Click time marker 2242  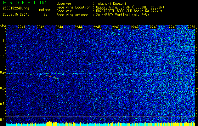[40, 27]
